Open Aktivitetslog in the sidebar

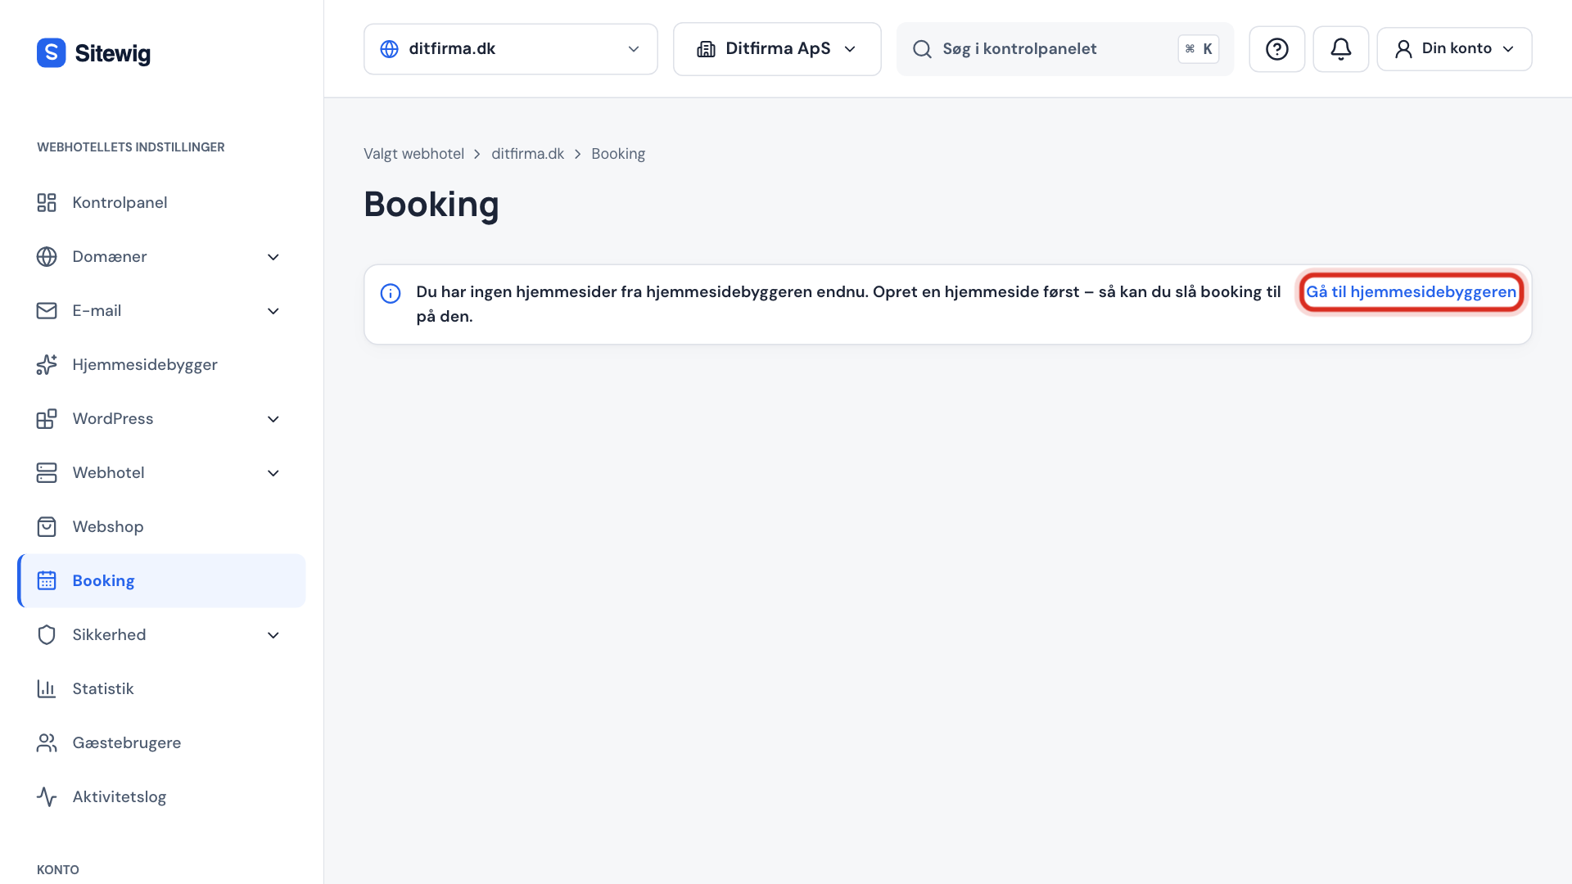161,796
